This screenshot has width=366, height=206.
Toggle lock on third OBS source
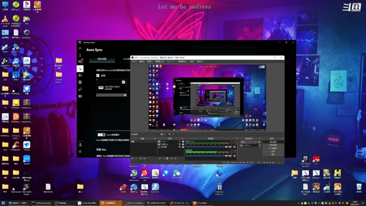pyautogui.click(x=183, y=147)
